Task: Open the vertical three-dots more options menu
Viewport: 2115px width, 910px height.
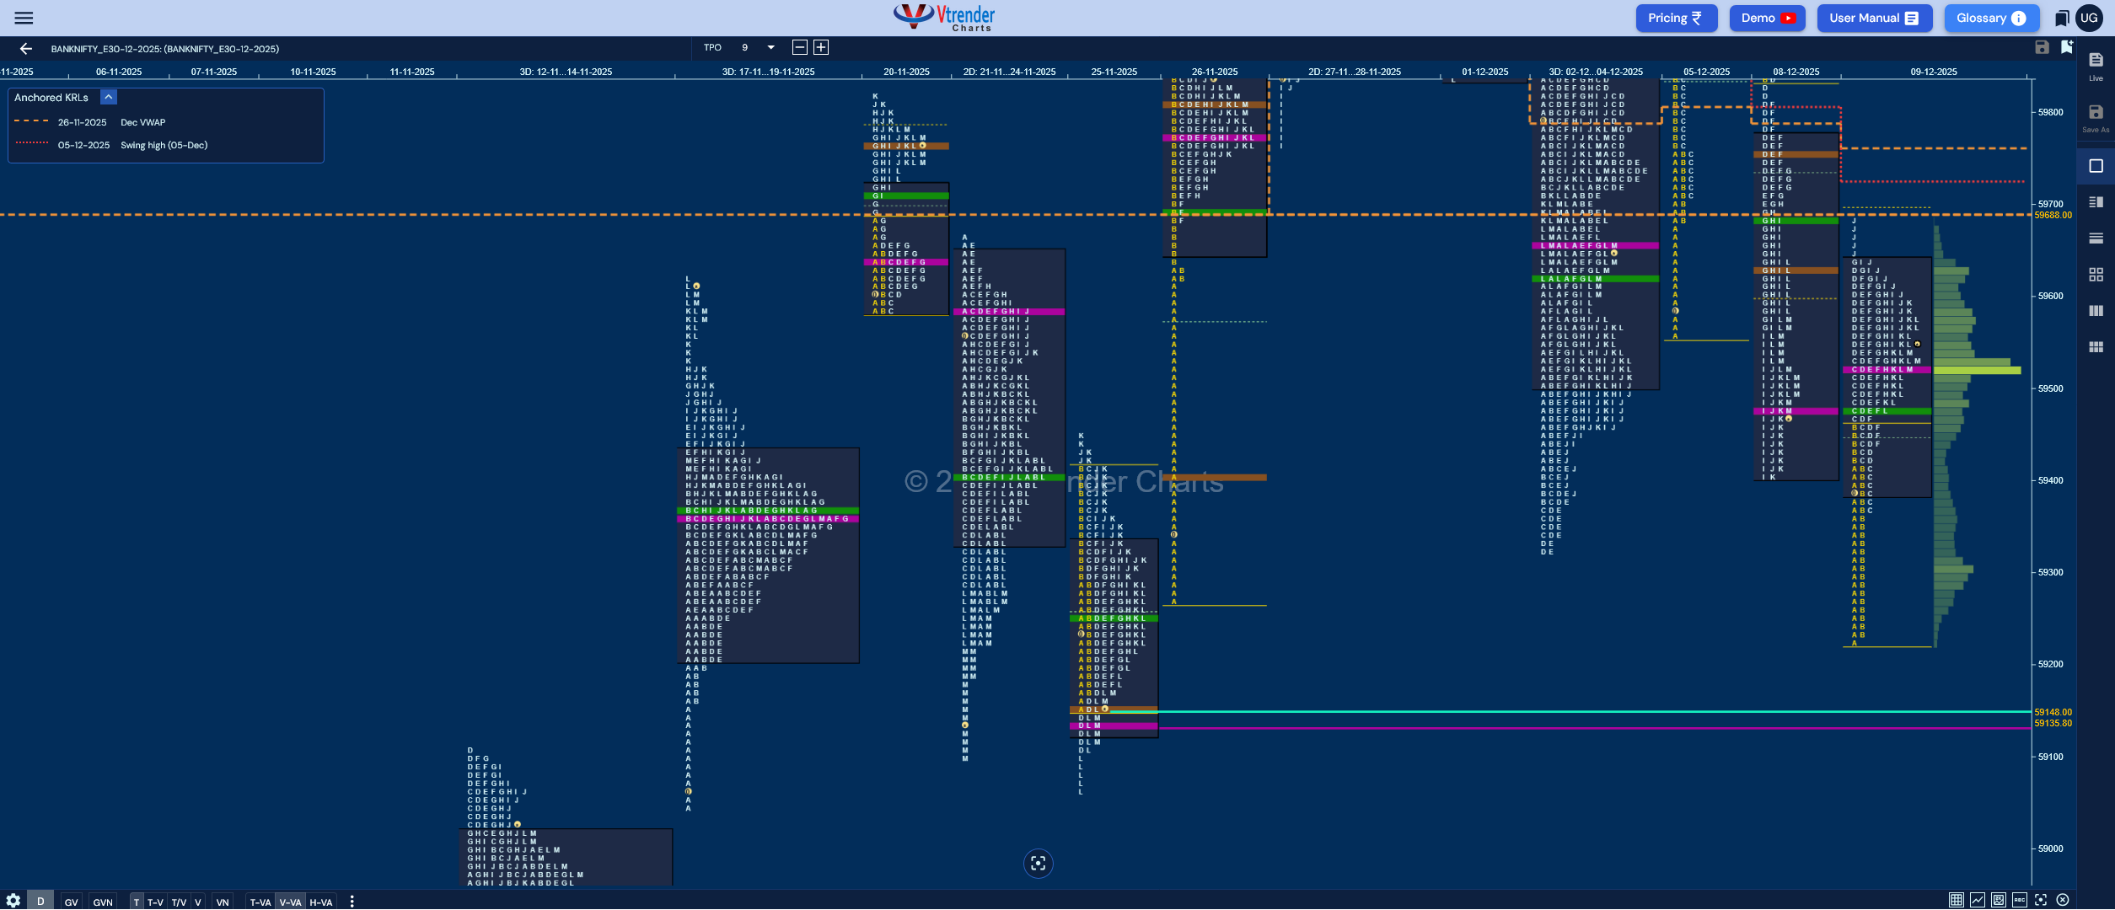Action: coord(352,902)
